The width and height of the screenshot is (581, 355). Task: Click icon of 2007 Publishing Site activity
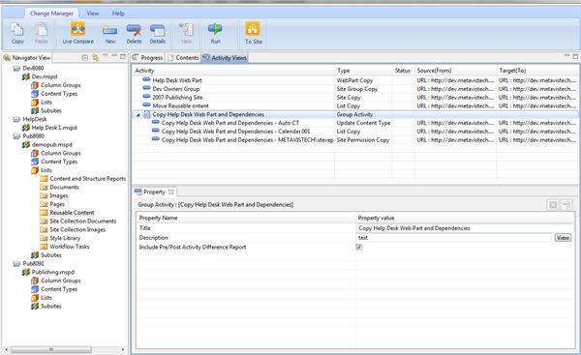tap(146, 97)
